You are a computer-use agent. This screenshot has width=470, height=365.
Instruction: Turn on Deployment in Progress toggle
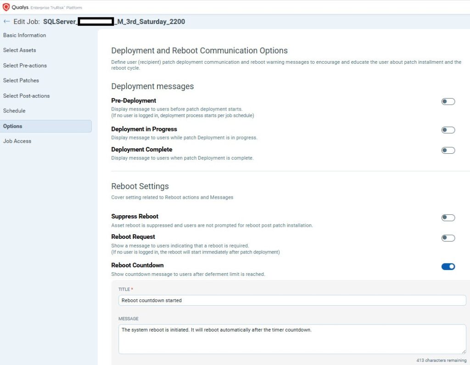point(448,130)
